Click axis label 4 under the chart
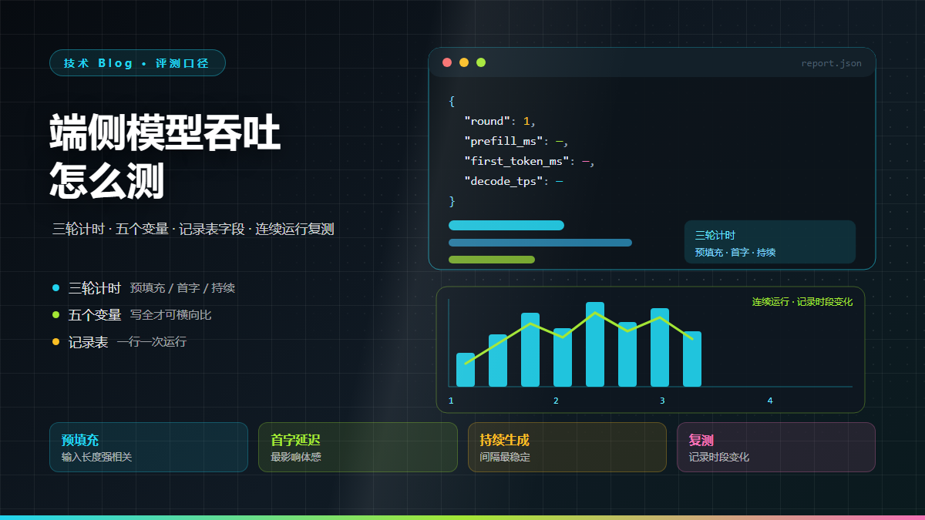The width and height of the screenshot is (925, 520). pyautogui.click(x=770, y=401)
